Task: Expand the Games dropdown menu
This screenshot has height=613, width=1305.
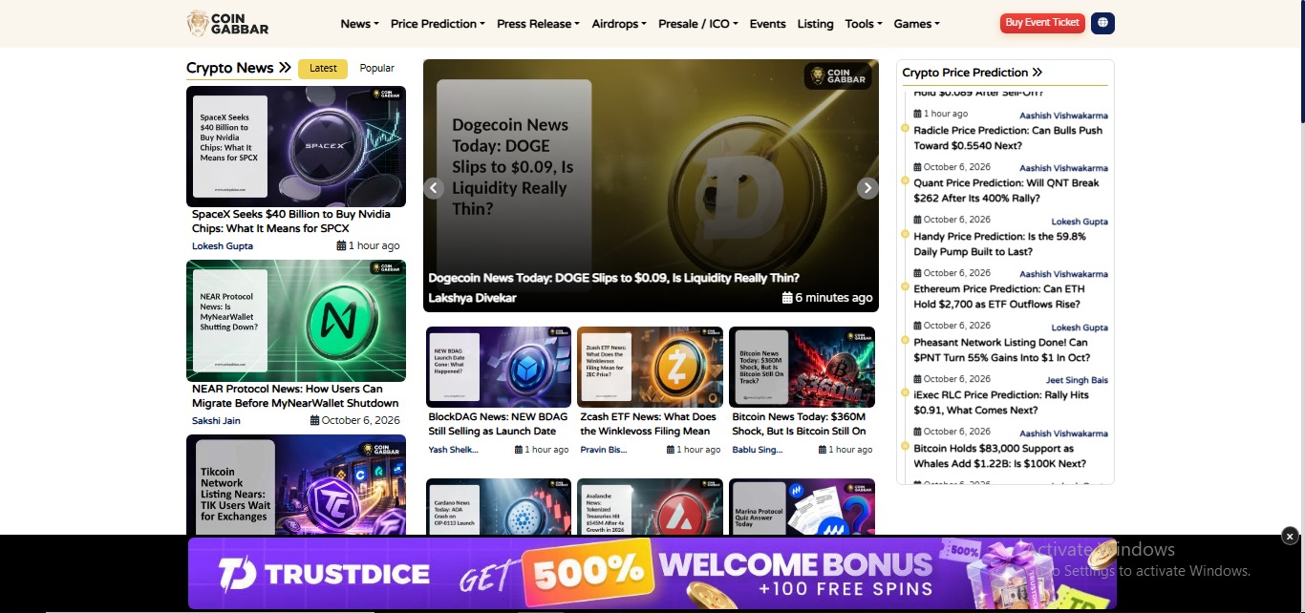Action: click(x=917, y=24)
